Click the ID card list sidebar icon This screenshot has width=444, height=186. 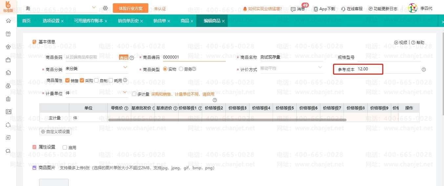click(8, 112)
